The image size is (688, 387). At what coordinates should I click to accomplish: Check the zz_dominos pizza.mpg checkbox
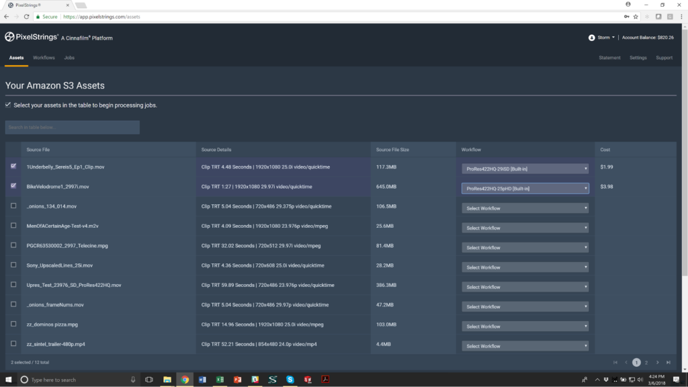13,325
